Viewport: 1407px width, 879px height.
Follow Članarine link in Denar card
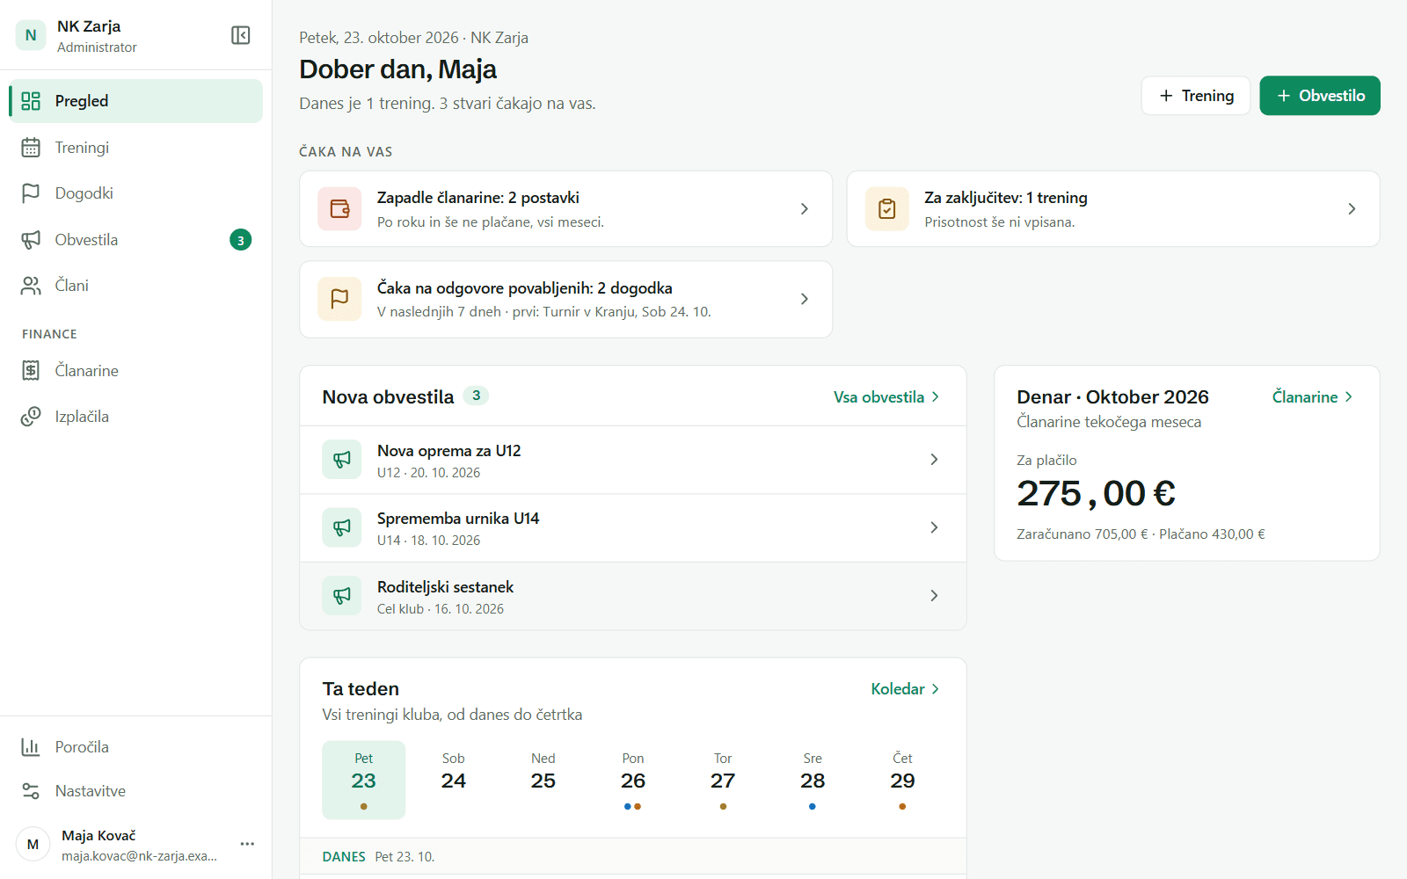(1313, 397)
